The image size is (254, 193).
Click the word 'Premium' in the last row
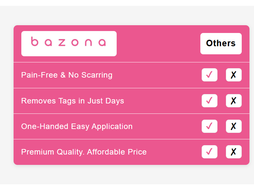click(x=35, y=152)
